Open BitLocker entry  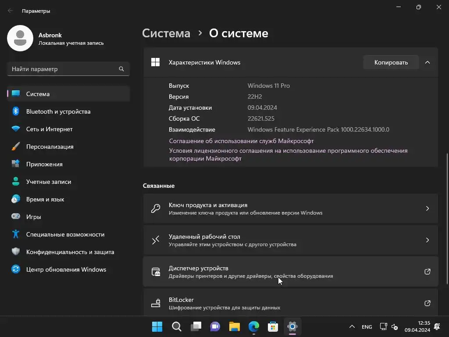click(x=291, y=303)
